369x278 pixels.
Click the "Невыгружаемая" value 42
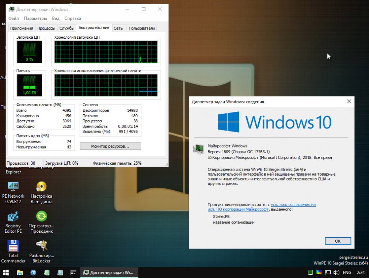(x=69, y=147)
